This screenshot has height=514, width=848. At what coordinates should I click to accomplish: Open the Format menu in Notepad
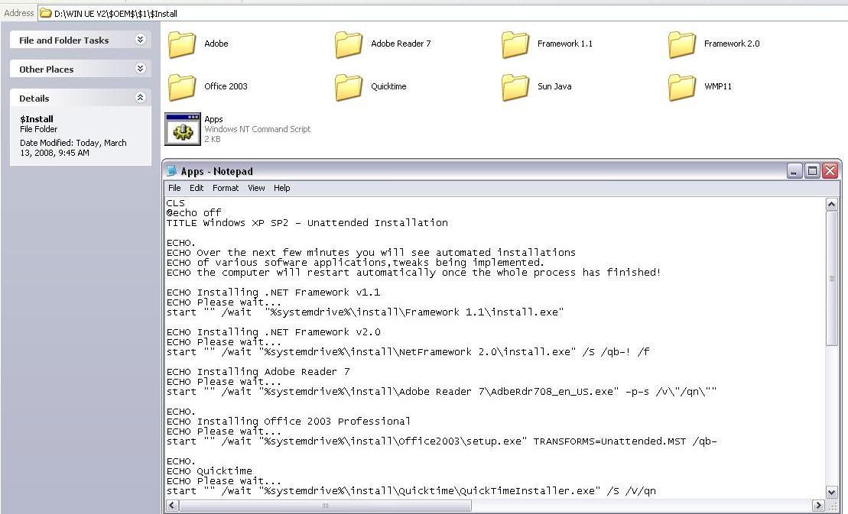pos(226,188)
